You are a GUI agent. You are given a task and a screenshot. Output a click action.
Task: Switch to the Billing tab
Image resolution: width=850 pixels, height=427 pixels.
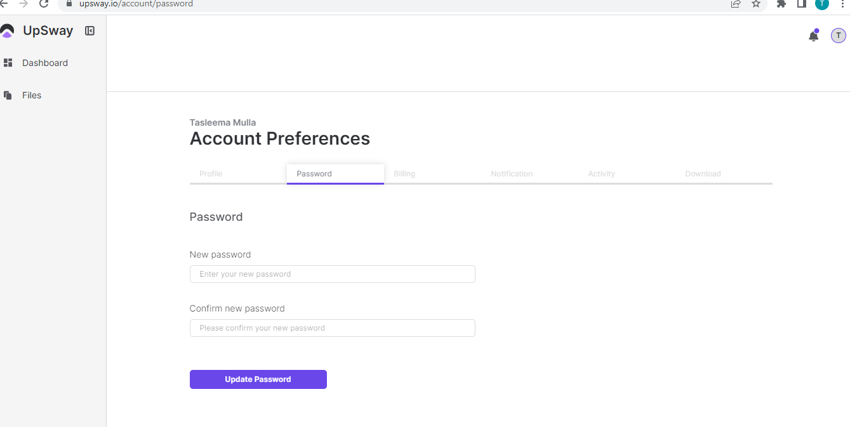coord(404,174)
